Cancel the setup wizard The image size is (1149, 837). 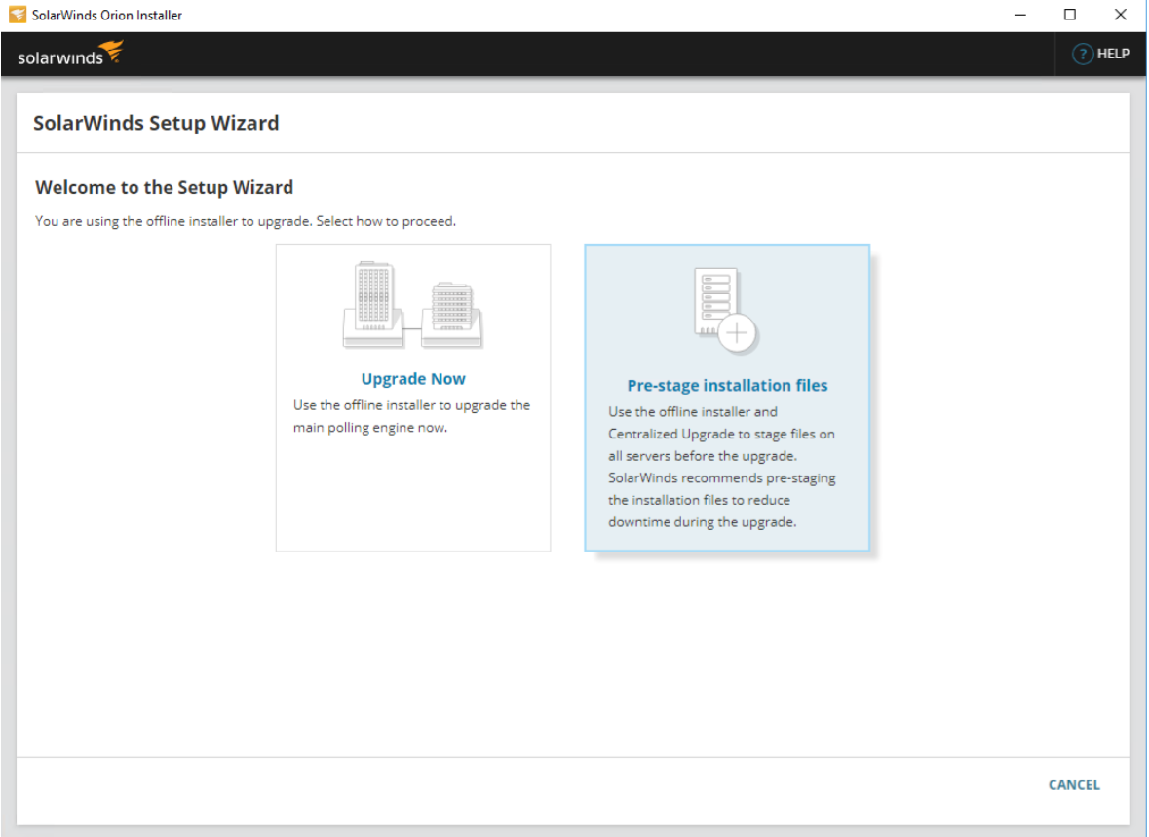pyautogui.click(x=1074, y=785)
